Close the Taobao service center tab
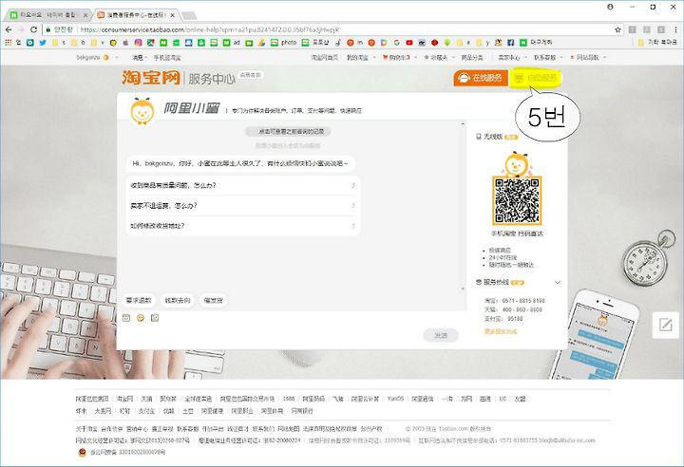 pyautogui.click(x=173, y=15)
